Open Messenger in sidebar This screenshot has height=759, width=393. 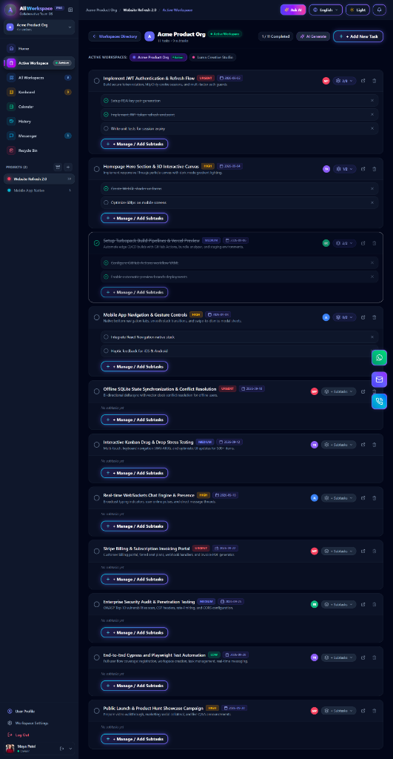(x=39, y=136)
